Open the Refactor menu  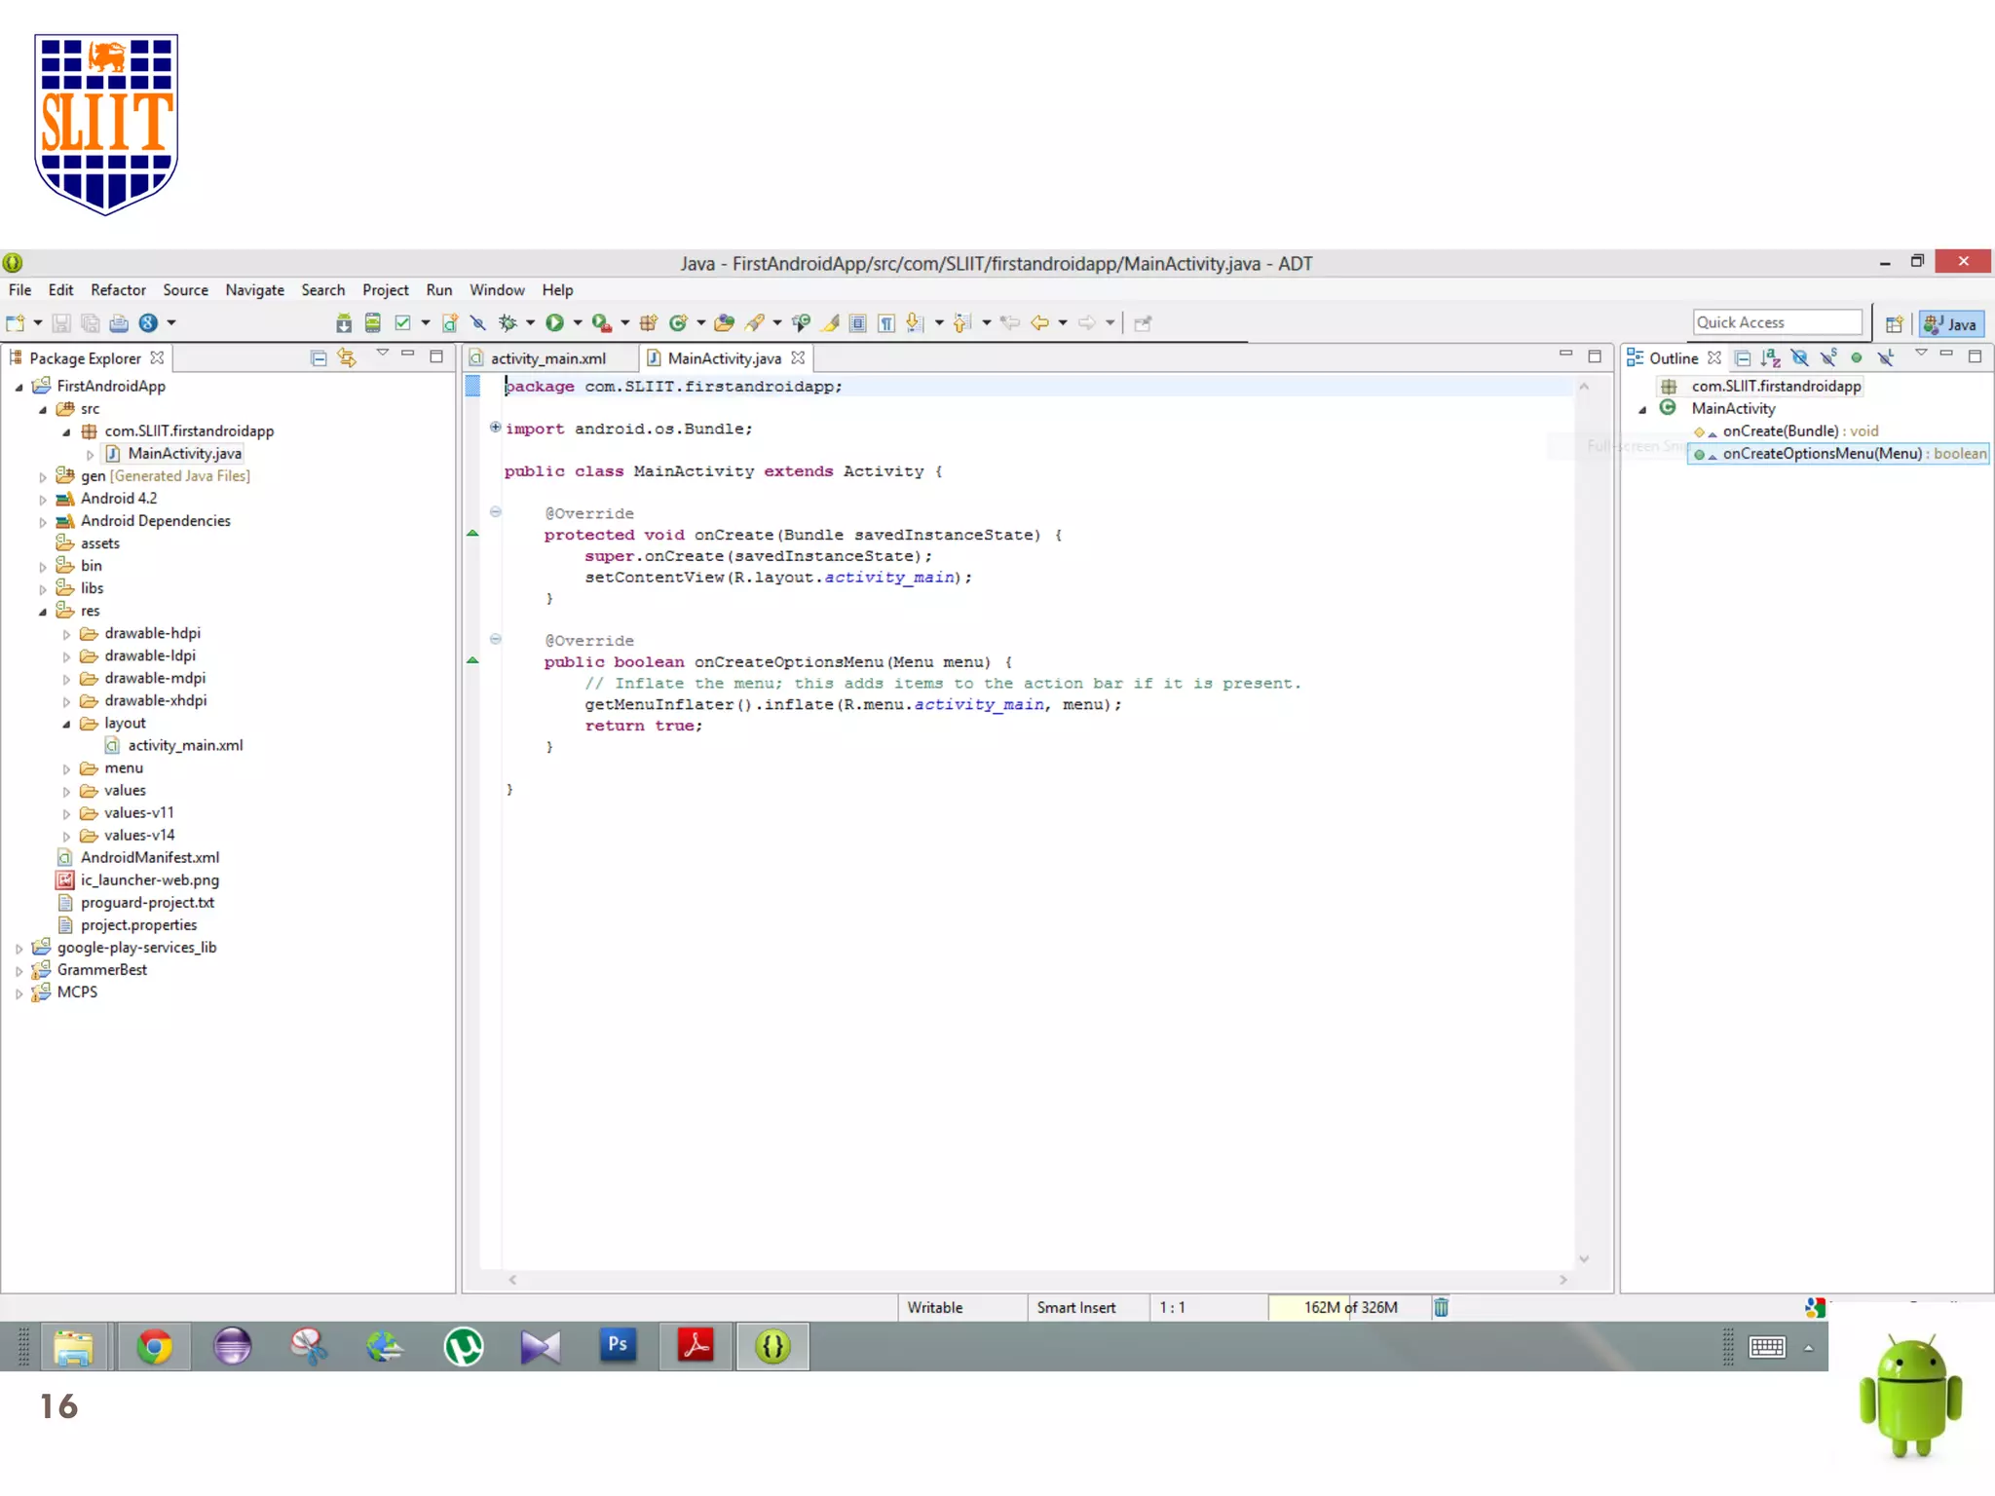pos(118,290)
